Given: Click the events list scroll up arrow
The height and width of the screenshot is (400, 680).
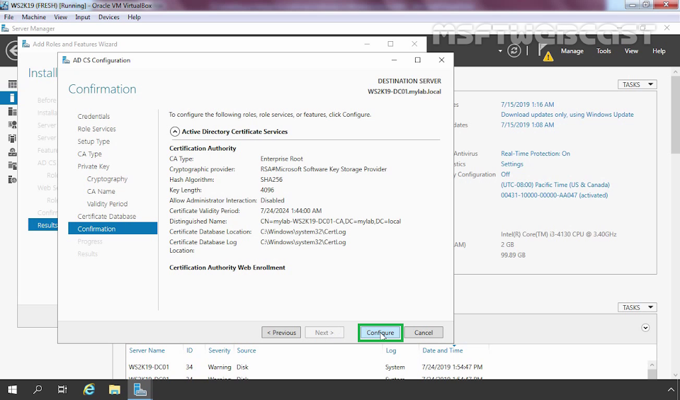Looking at the screenshot, I should pos(652,365).
